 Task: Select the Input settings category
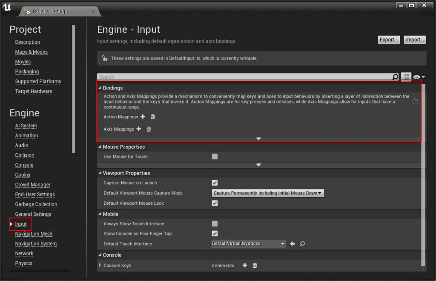(21, 224)
